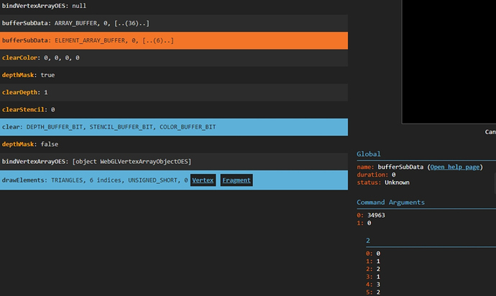The width and height of the screenshot is (496, 296).
Task: Select bindVertexArrayOES WebGLVertexArrayObjectOES command
Action: [x=97, y=162]
